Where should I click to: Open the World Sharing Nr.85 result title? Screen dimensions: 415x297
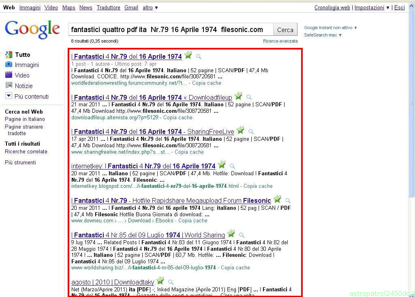coord(148,235)
